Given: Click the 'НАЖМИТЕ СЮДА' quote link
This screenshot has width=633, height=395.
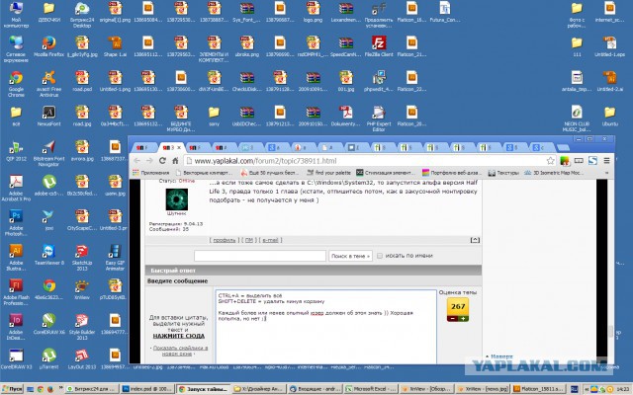Looking at the screenshot, I should 178,336.
